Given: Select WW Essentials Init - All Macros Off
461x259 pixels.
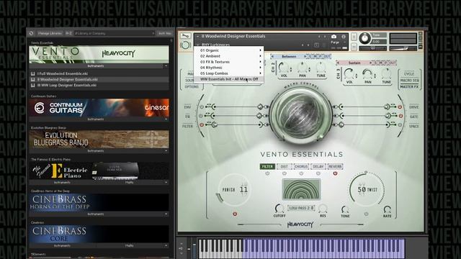Looking at the screenshot, I should pyautogui.click(x=228, y=79).
